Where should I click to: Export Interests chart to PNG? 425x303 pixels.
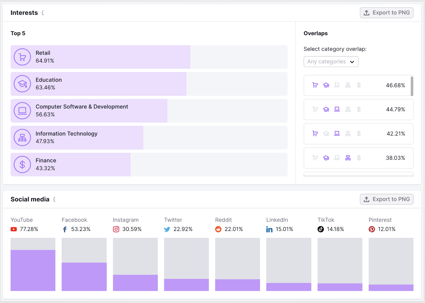click(x=387, y=13)
